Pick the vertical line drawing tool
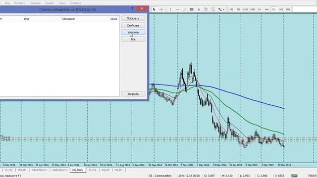Viewport: 317px width, 178px height. [x=170, y=9]
